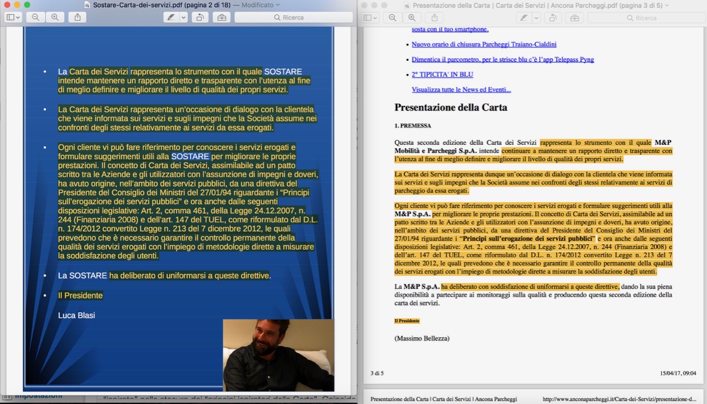Show markup toolbar in Ancona Parcheggi window
The height and width of the screenshot is (404, 707).
(574, 18)
